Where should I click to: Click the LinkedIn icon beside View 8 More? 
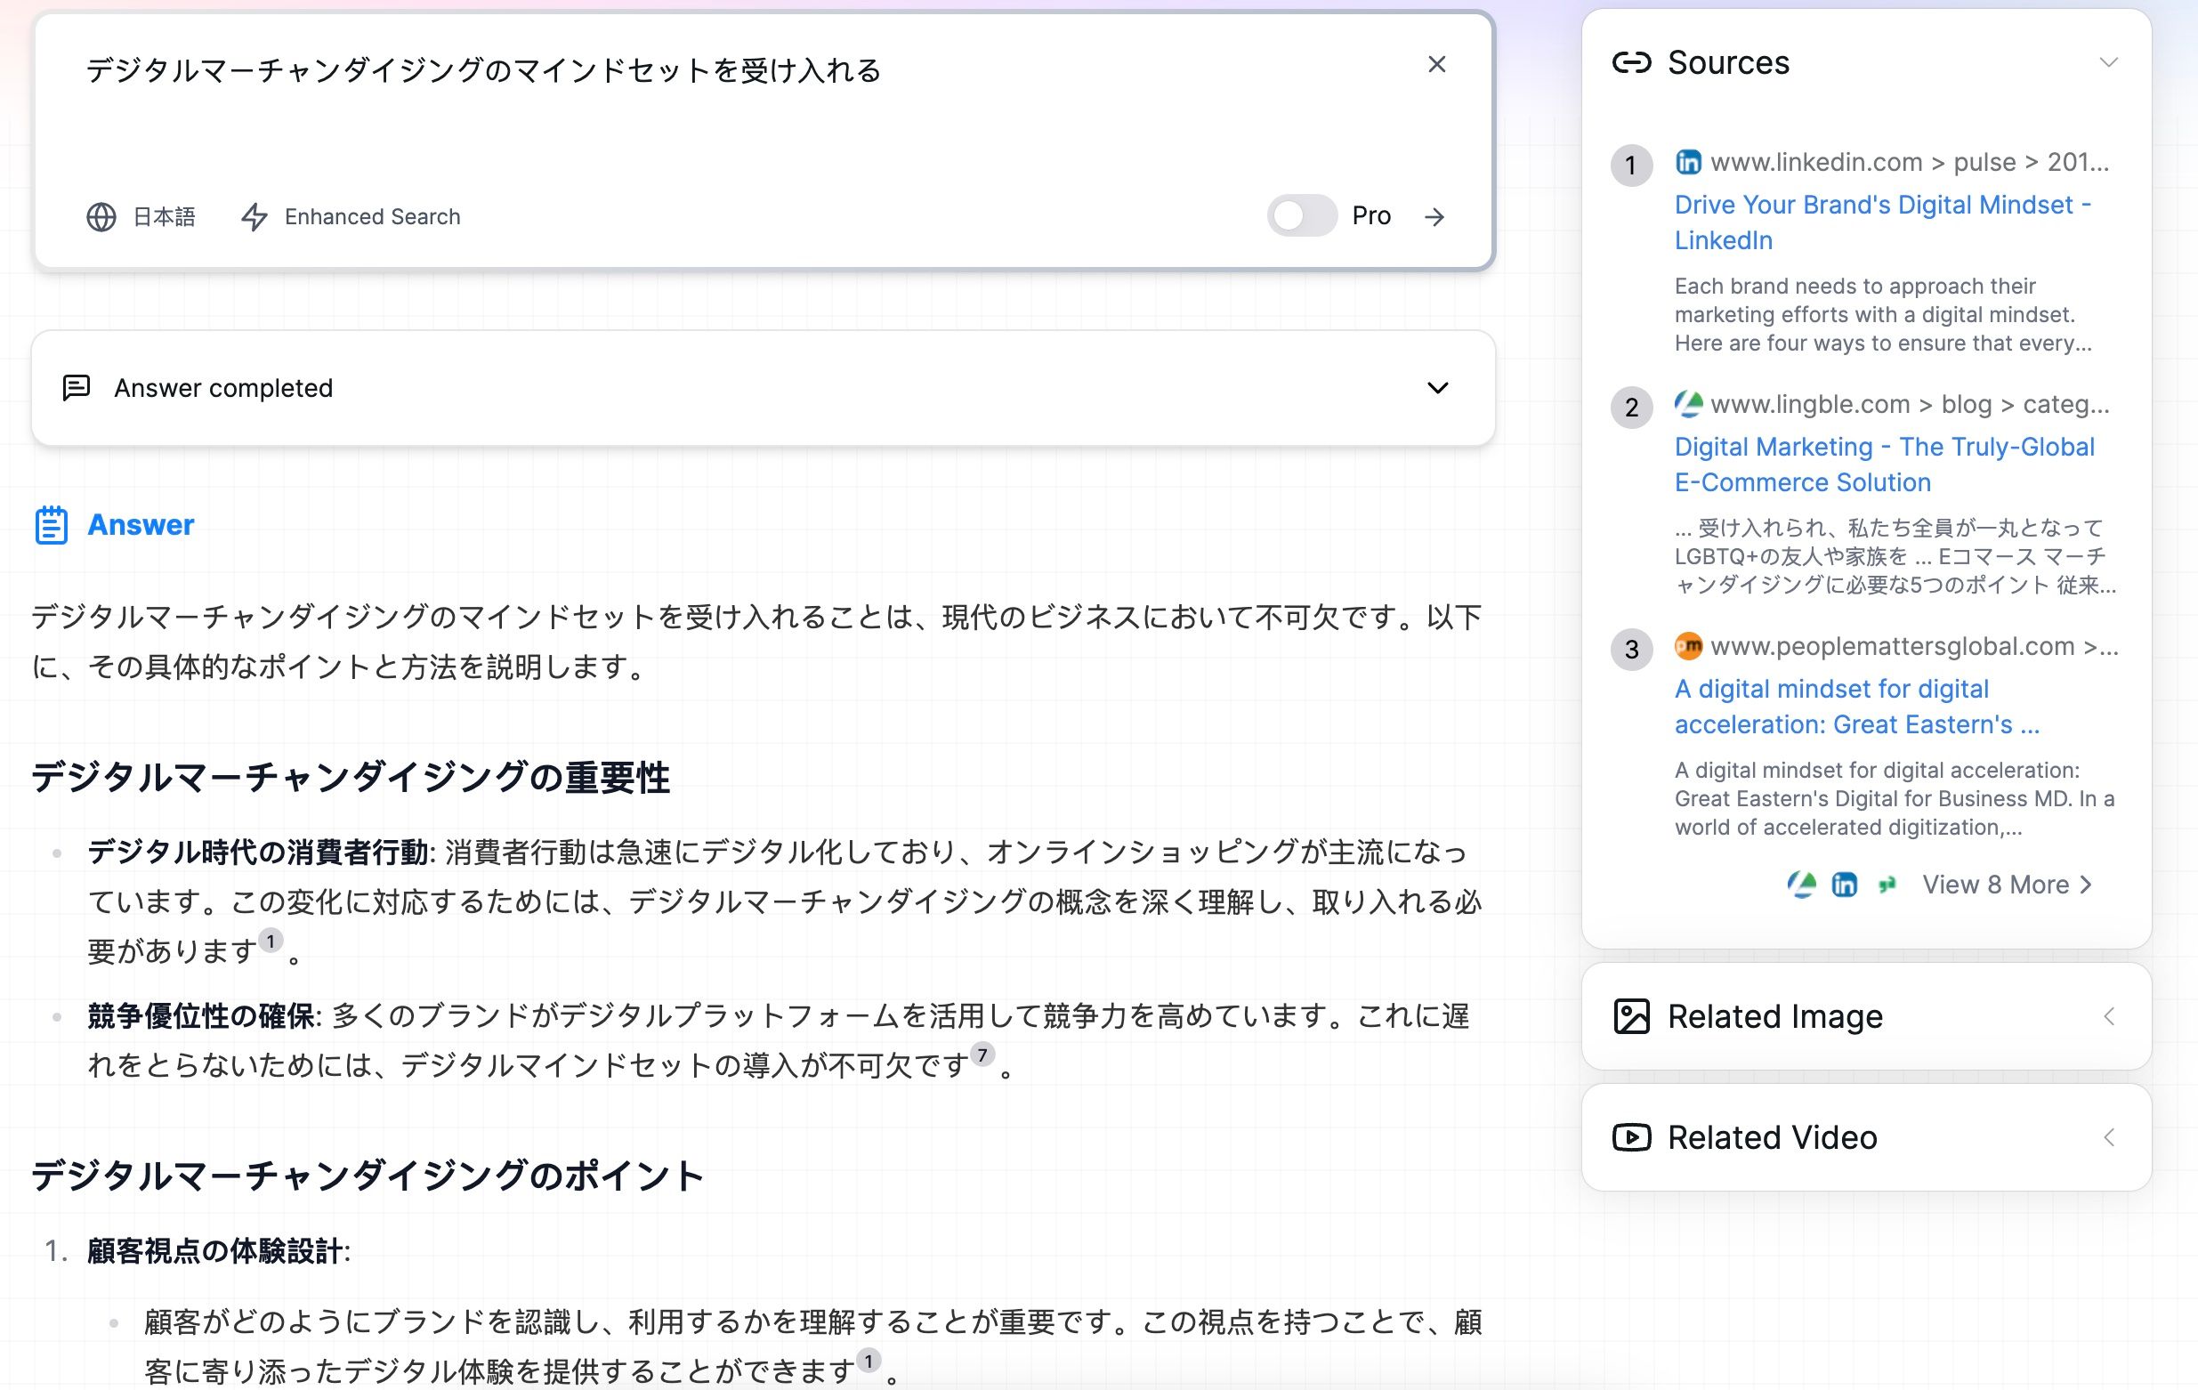(x=1845, y=885)
